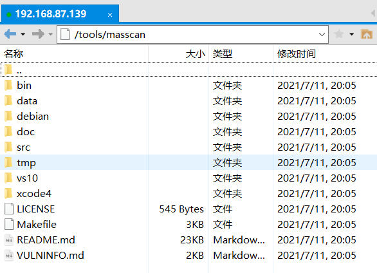This screenshot has height=273, width=377.
Task: Select the debian folder icon
Action: (x=8, y=116)
